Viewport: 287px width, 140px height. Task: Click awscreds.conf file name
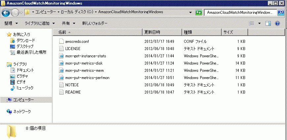pyautogui.click(x=77, y=42)
